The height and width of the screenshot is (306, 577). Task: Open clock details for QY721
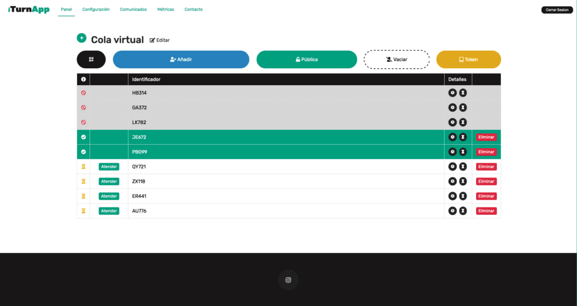(452, 167)
